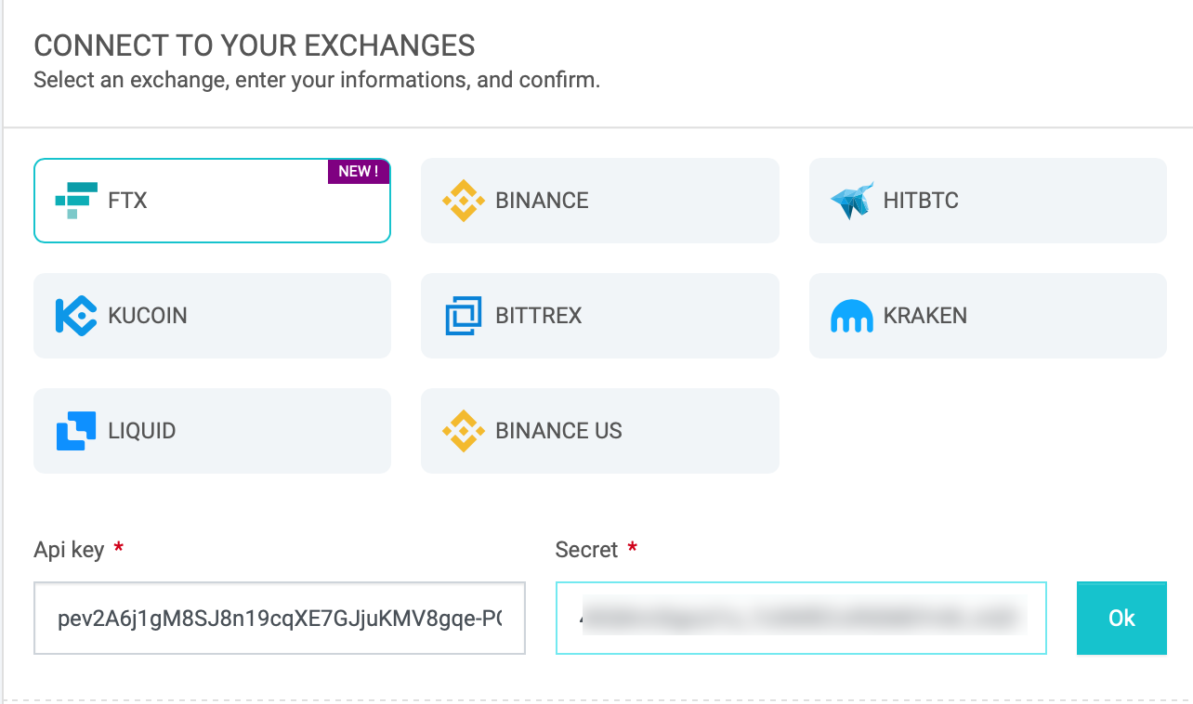
Task: Choose the HITBTC exchange option
Action: pyautogui.click(x=988, y=201)
